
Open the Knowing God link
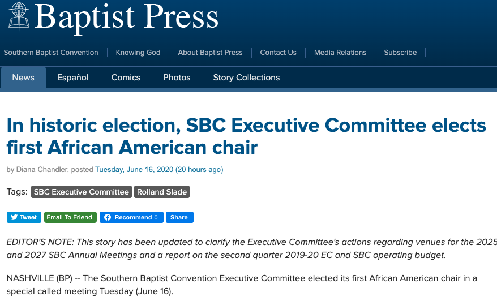click(138, 53)
